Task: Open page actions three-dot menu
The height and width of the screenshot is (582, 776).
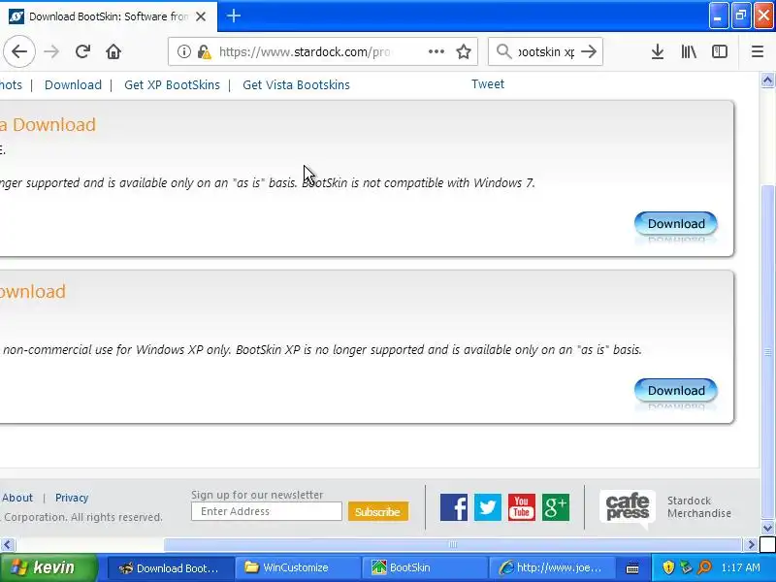Action: [x=436, y=51]
